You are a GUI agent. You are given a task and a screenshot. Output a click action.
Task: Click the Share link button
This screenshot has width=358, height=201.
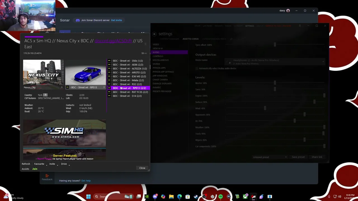point(317,157)
